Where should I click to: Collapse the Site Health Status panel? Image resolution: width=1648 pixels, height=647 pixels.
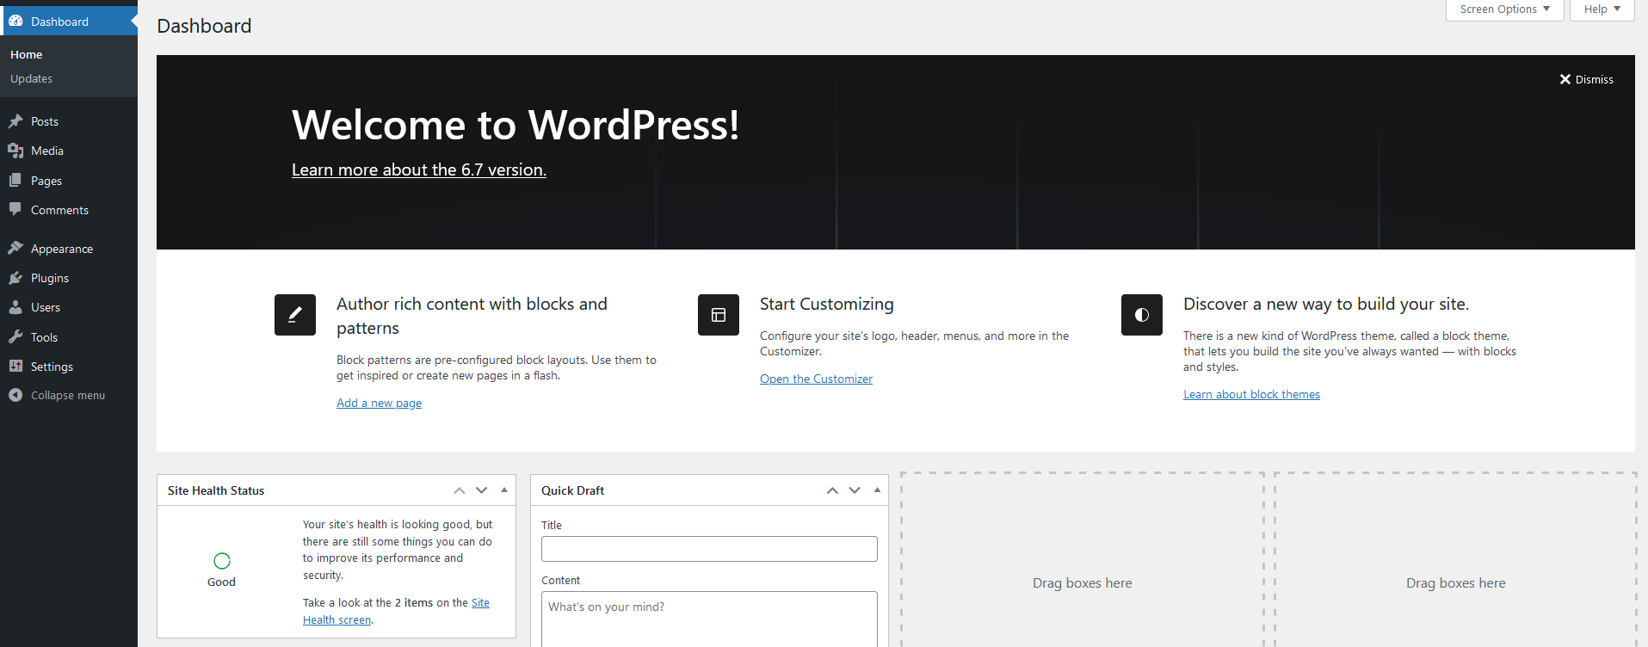[504, 490]
